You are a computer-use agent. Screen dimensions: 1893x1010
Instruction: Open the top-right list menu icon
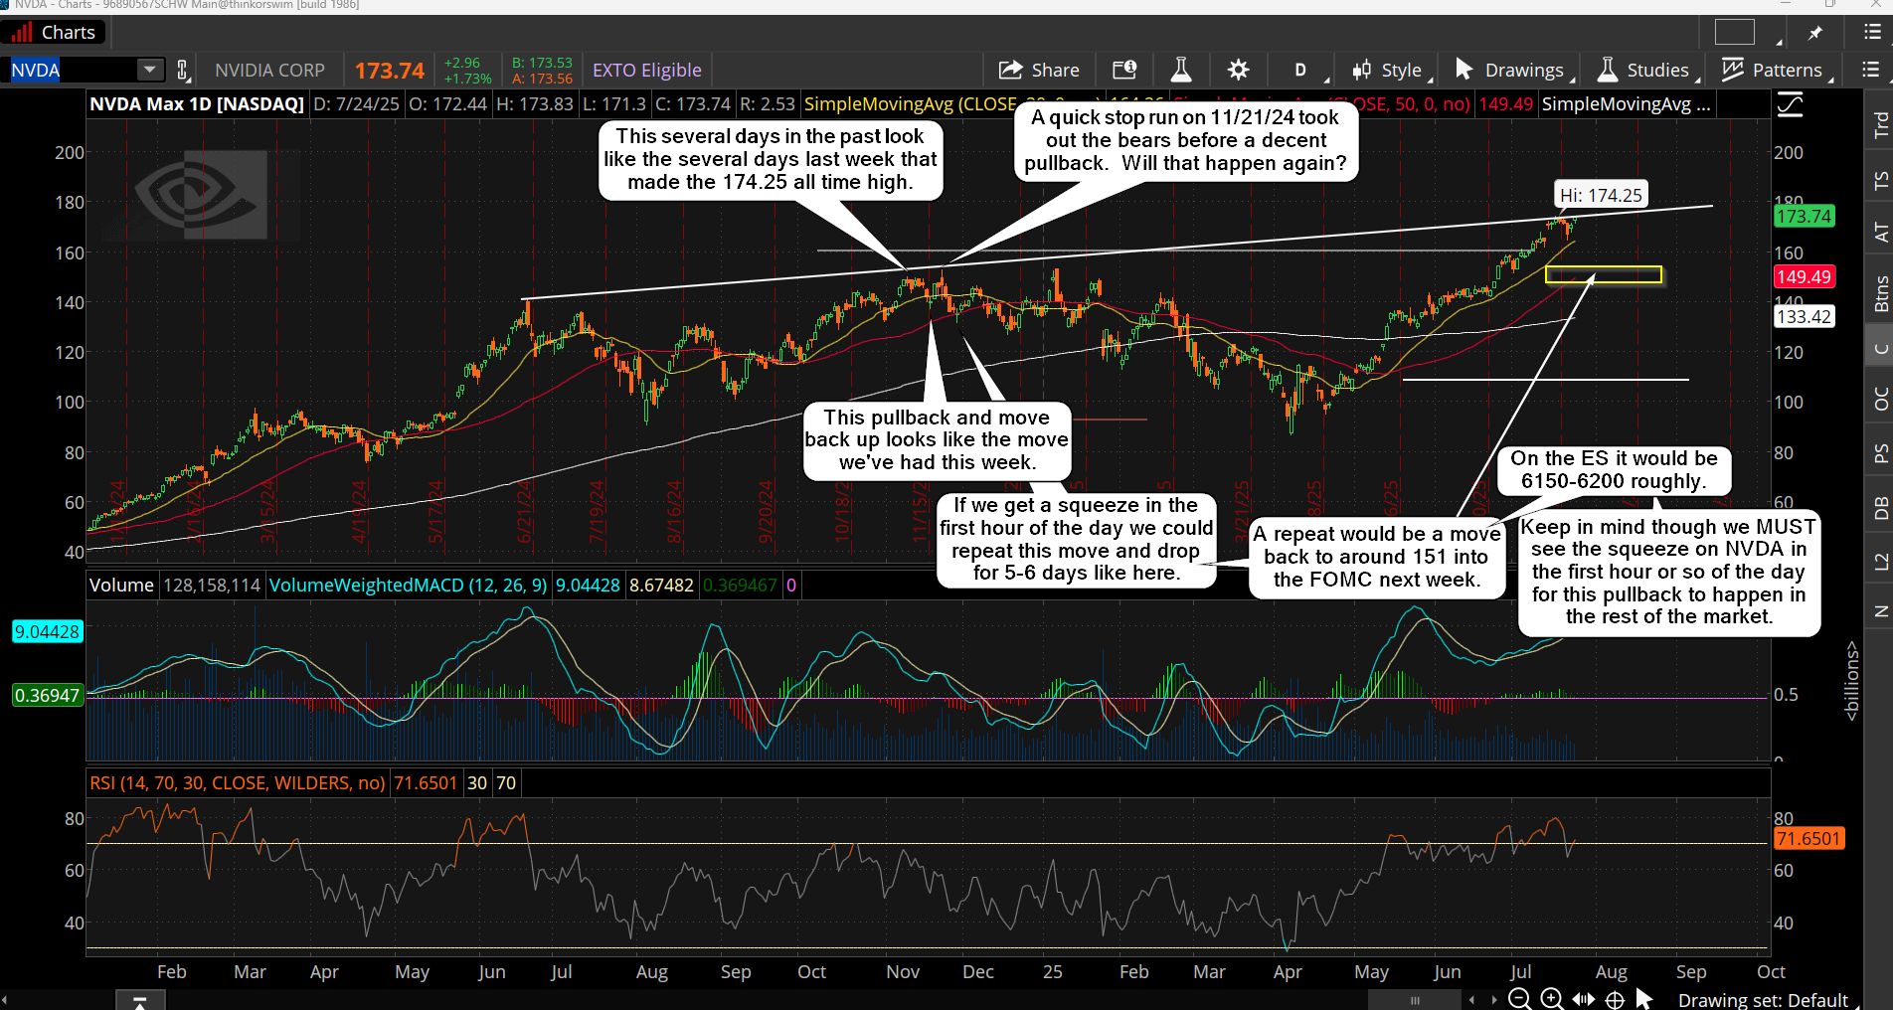click(x=1871, y=33)
